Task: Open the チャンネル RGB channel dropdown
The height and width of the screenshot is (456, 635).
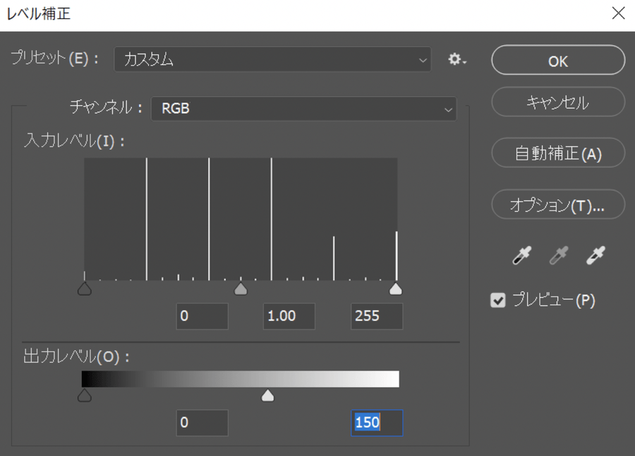Action: click(x=303, y=109)
